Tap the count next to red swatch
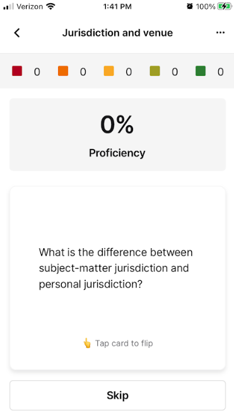Image resolution: width=234 pixels, height=418 pixels. [x=37, y=72]
